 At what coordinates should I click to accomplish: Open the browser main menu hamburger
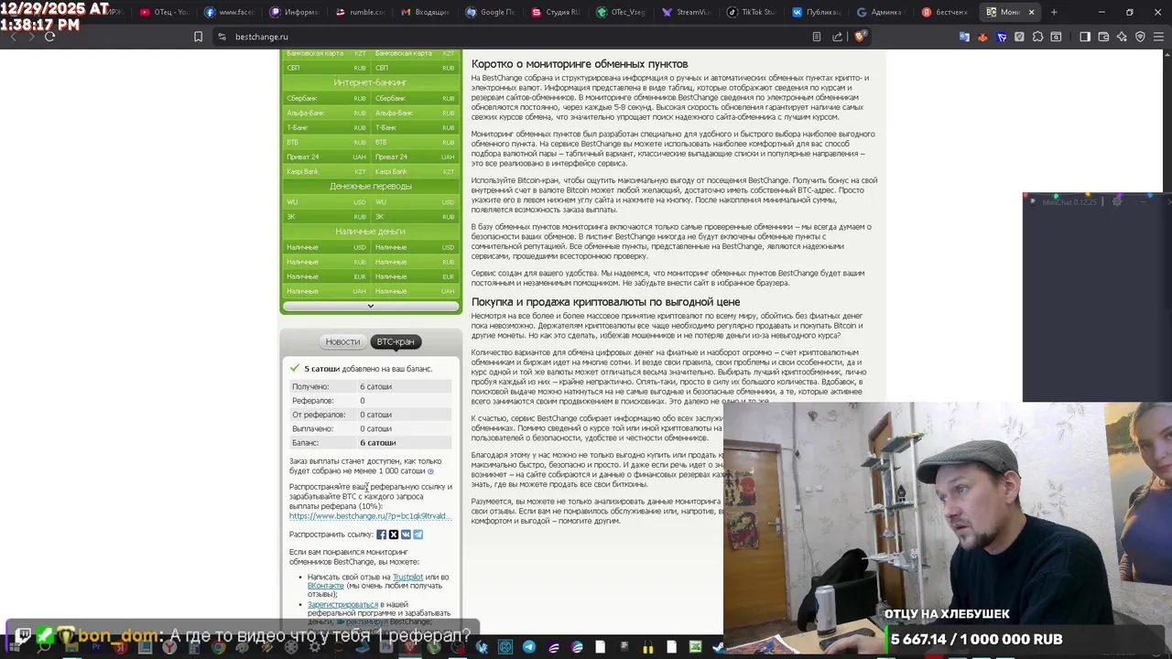click(1157, 37)
